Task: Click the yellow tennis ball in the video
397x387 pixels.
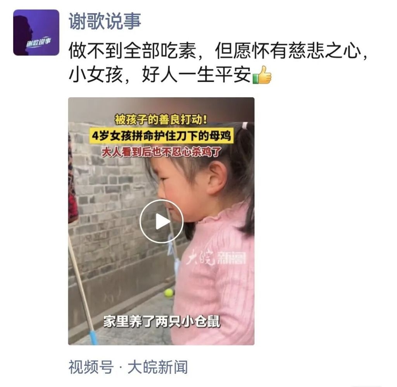Action: pyautogui.click(x=169, y=293)
